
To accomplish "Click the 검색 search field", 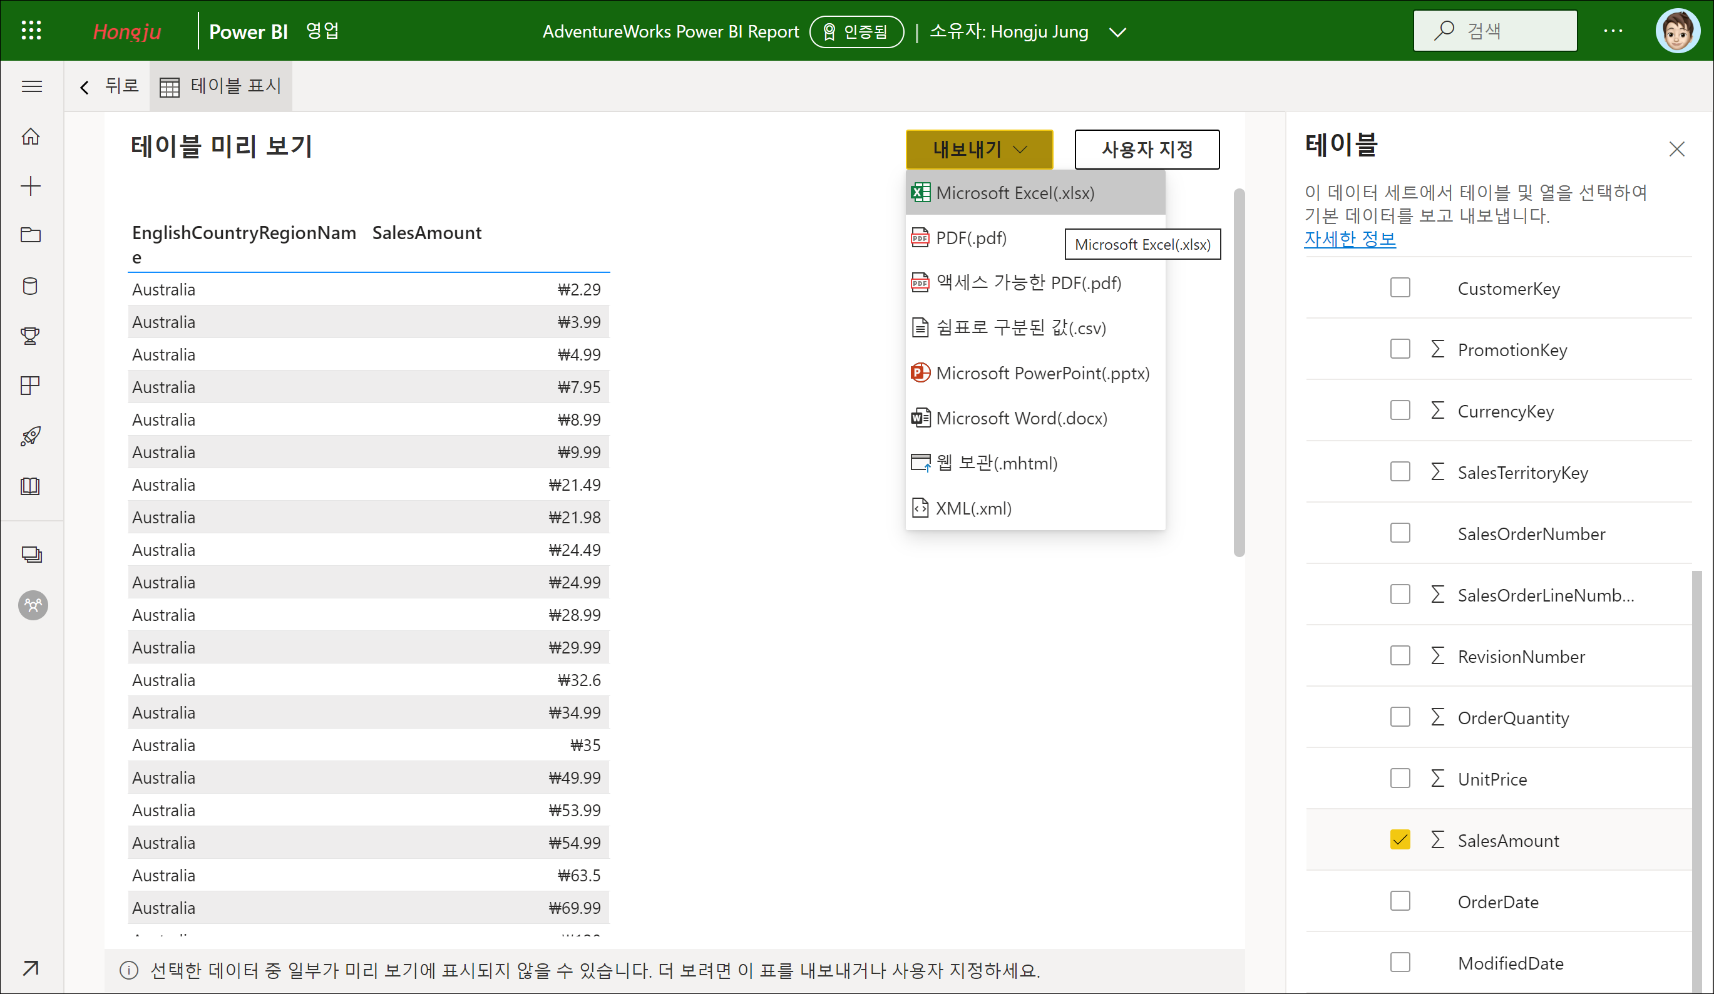I will 1495,31.
